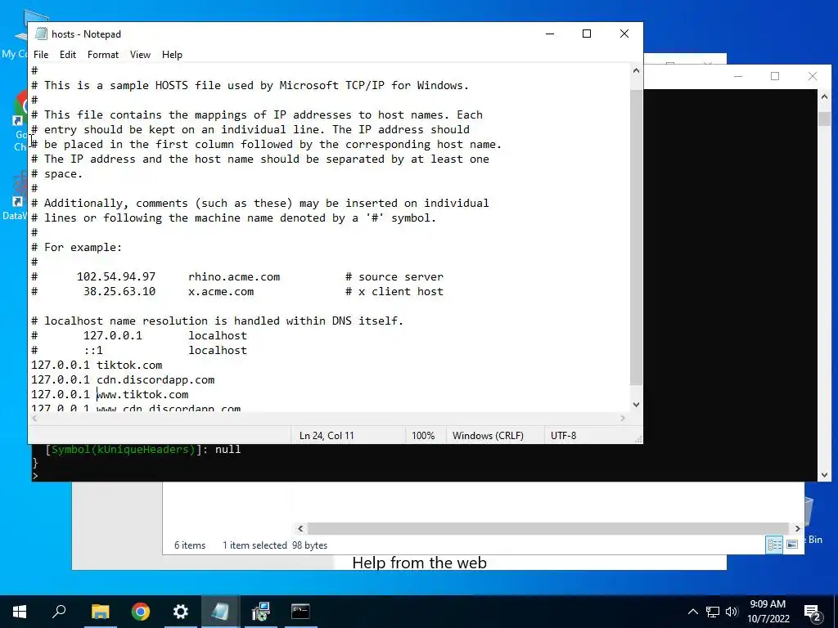Screen dimensions: 838x628
Task: Switch to the command prompt taskbar button
Action: tap(300, 612)
